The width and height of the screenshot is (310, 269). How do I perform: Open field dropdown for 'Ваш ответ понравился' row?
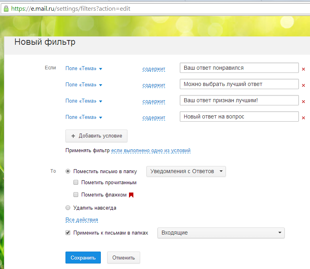click(x=84, y=69)
